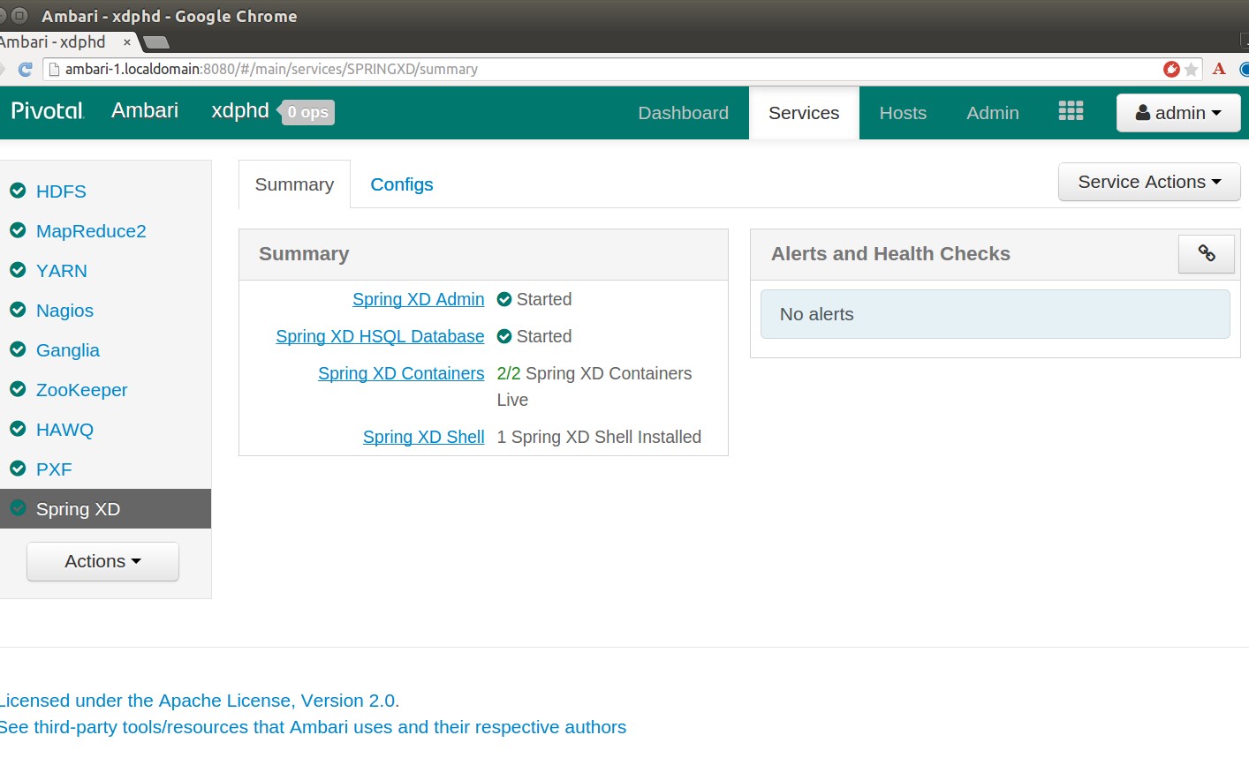Screen dimensions: 1249x780
Task: Click the alerts link chain icon button
Action: click(1206, 254)
